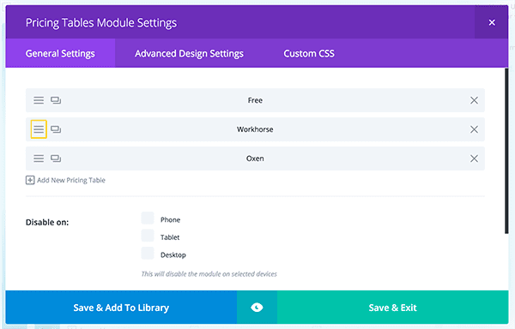The width and height of the screenshot is (515, 329).
Task: Click the Save & Exit button
Action: [393, 308]
